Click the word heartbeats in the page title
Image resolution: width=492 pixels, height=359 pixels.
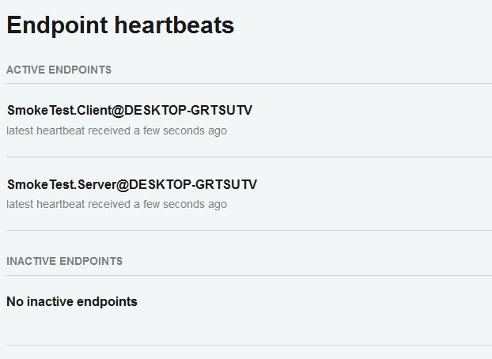(174, 25)
